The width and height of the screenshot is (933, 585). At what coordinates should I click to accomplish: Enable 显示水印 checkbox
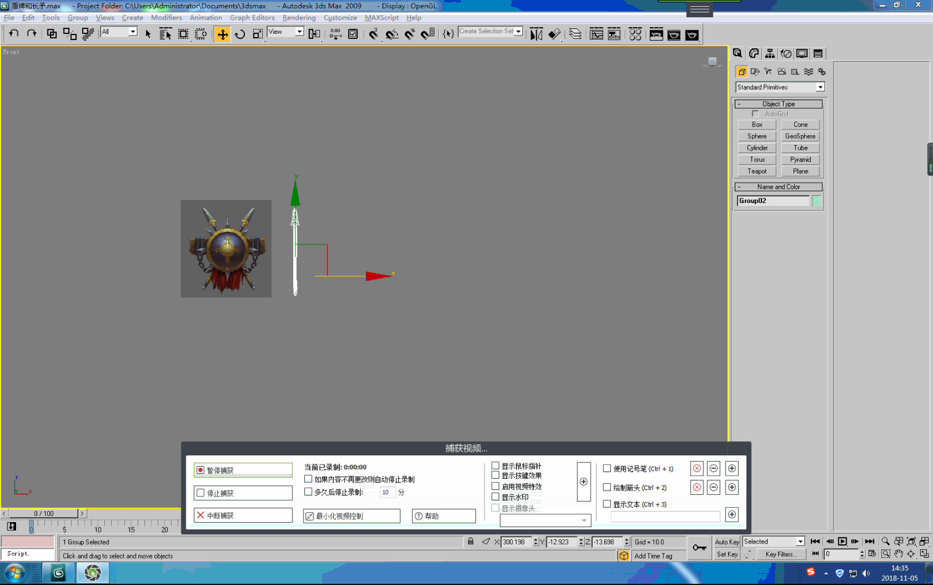point(495,497)
